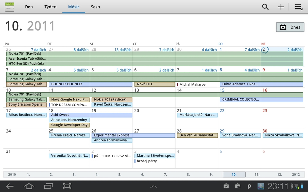Screen dimensions: 308x192
Task: Switch to the Týden tab
Action: [x=50, y=7]
